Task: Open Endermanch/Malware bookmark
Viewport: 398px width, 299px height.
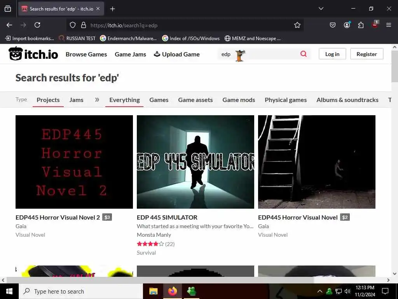Action: (128, 39)
